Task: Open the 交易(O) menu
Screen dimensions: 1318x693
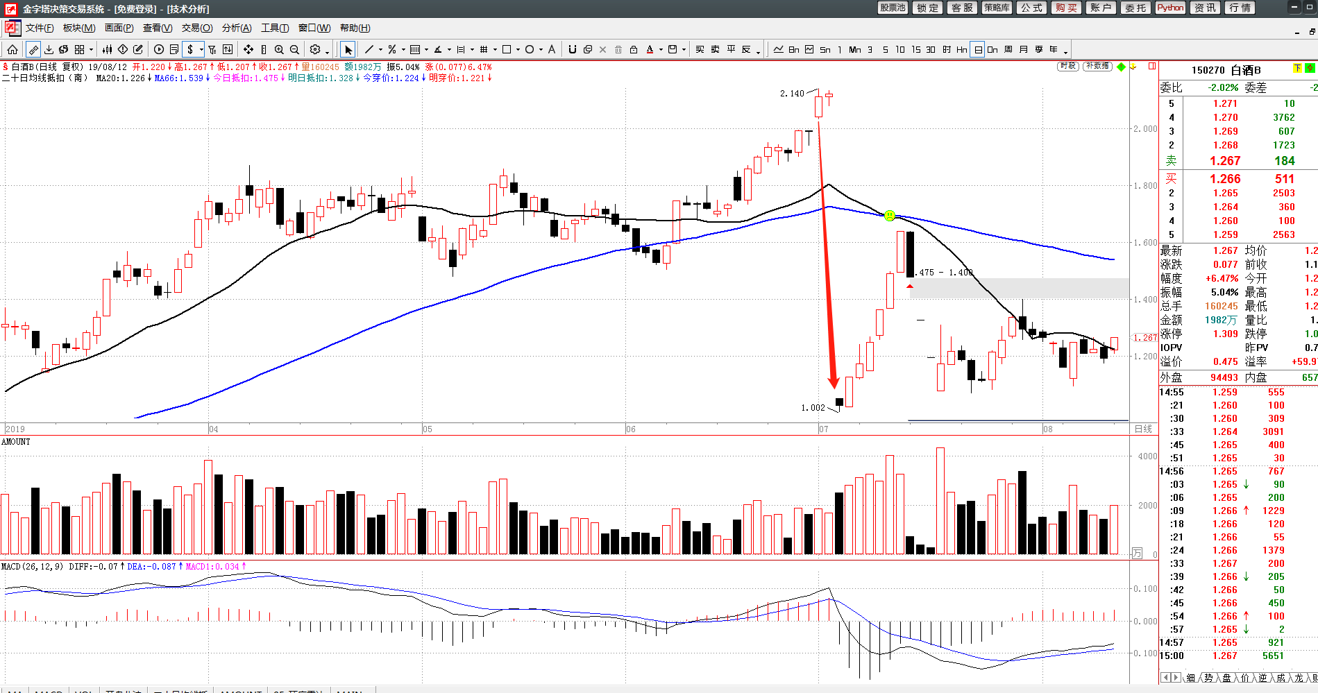Action: [197, 28]
